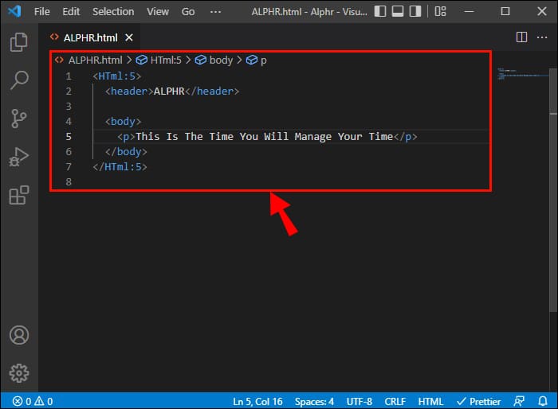
Task: Open the editor's More Actions menu
Action: [542, 37]
